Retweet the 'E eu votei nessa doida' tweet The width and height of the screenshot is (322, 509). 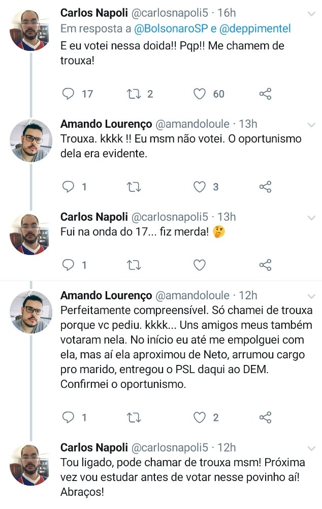tap(133, 94)
